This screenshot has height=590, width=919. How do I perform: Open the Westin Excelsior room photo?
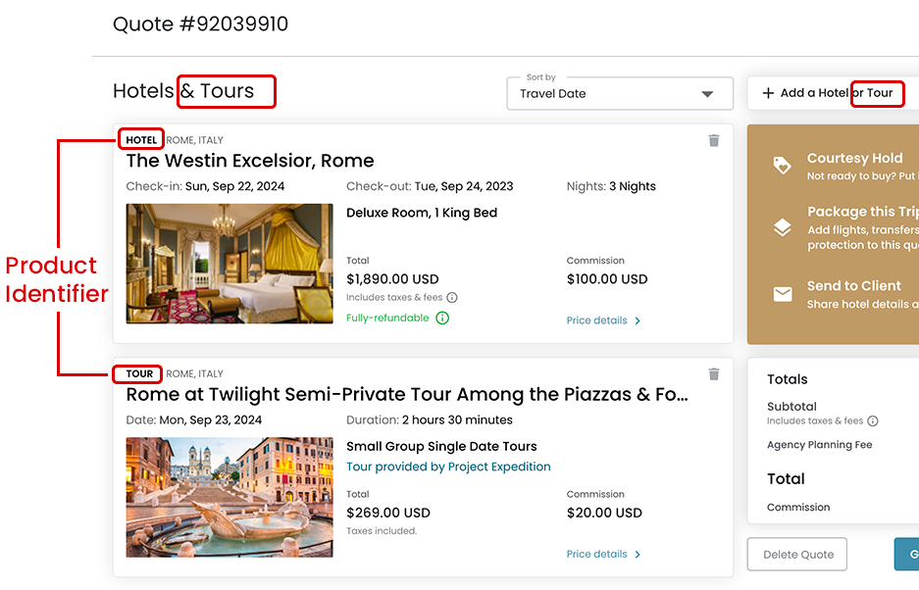tap(230, 263)
